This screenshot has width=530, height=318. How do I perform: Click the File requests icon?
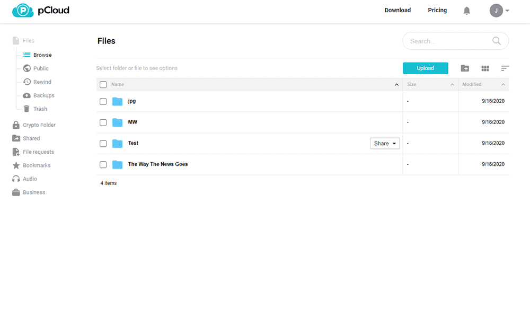(15, 152)
